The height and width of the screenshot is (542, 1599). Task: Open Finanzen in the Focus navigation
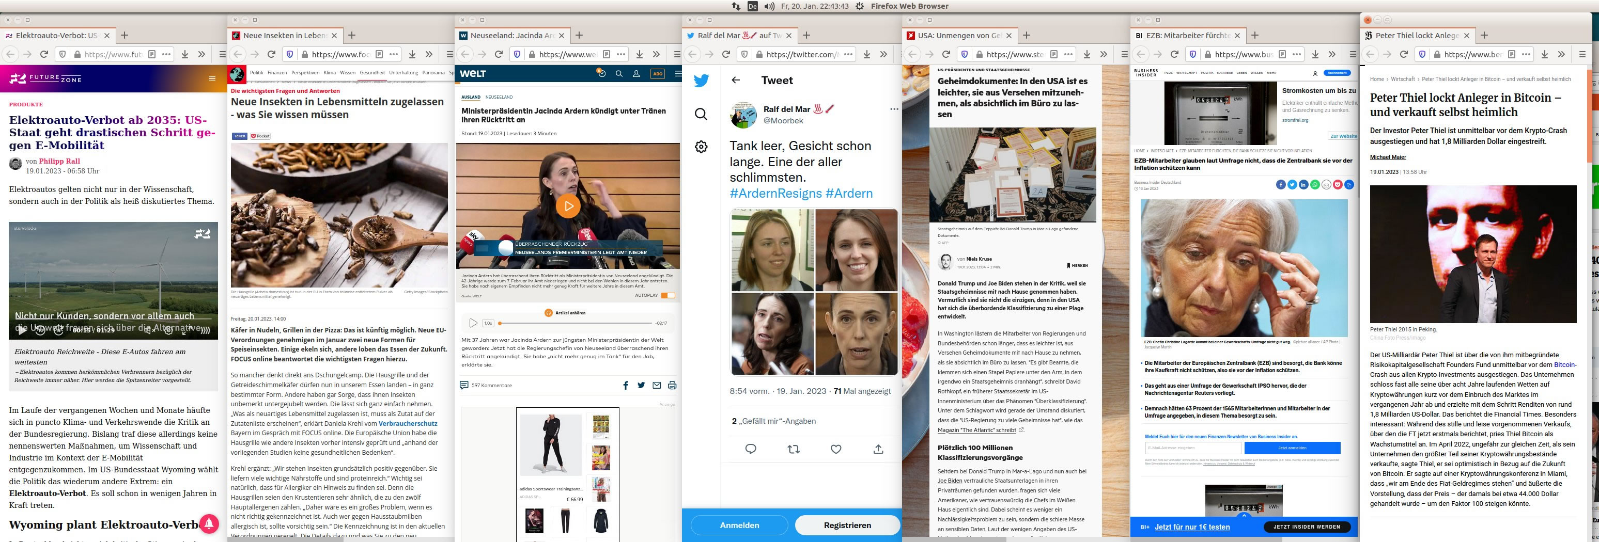pyautogui.click(x=277, y=73)
